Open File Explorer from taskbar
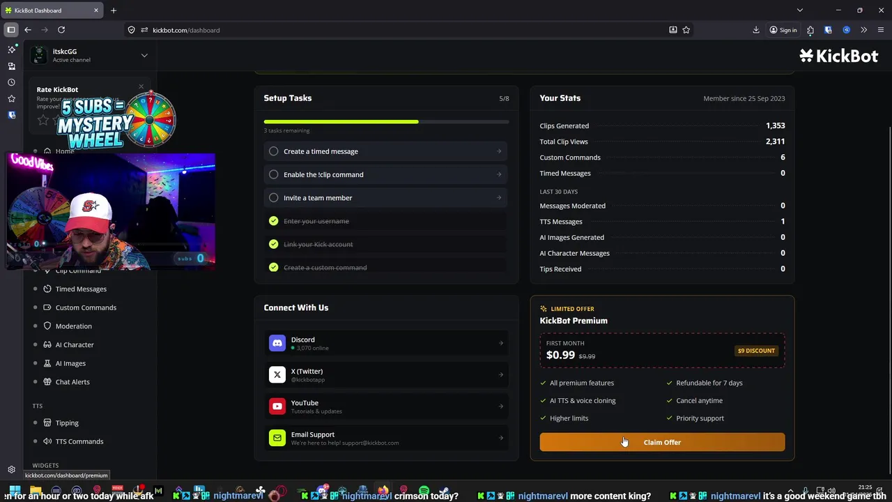 coord(36,492)
